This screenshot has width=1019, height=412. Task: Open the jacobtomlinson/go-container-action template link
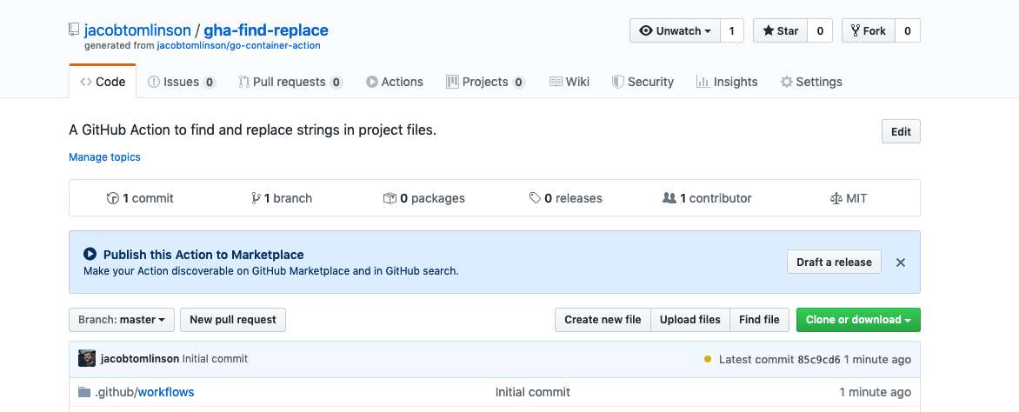coord(238,46)
